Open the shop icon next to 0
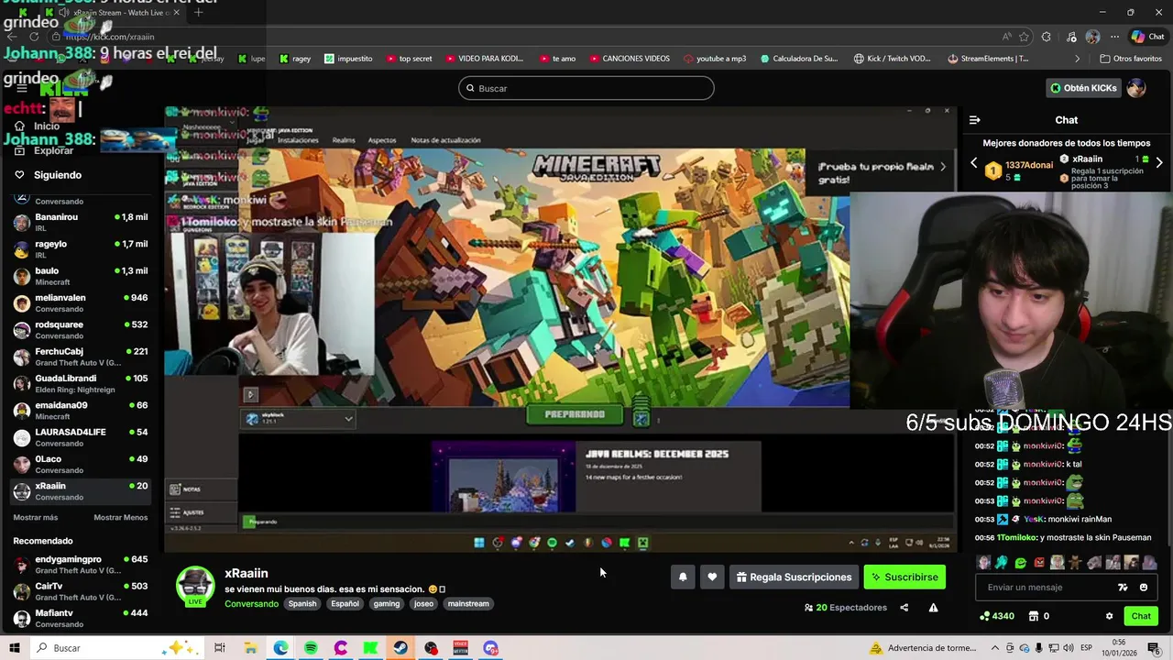Viewport: 1173px width, 660px height. pos(1034,616)
